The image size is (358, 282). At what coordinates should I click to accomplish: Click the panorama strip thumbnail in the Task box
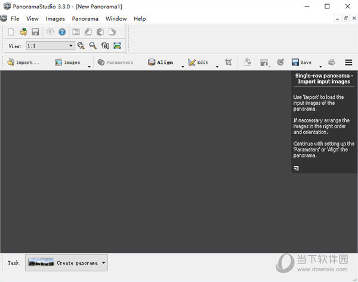(41, 262)
